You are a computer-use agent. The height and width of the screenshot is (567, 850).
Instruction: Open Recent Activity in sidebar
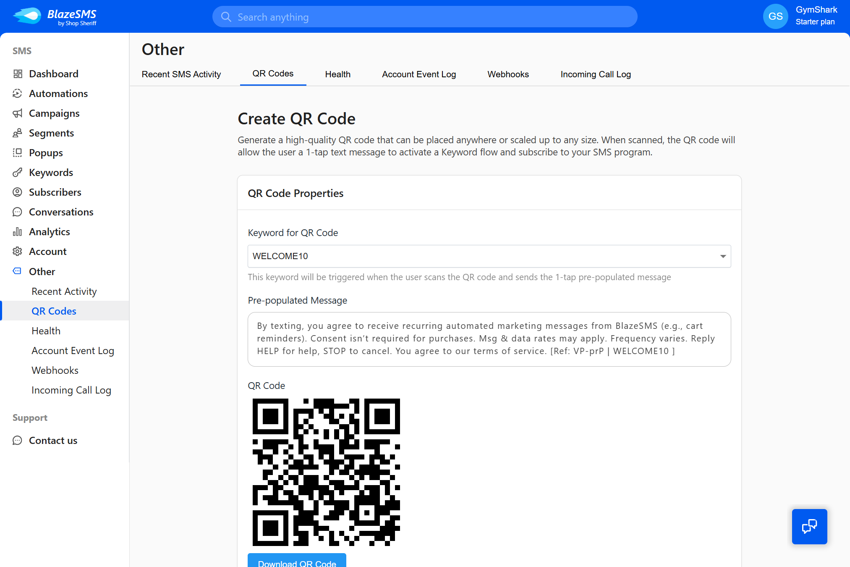[x=64, y=291]
